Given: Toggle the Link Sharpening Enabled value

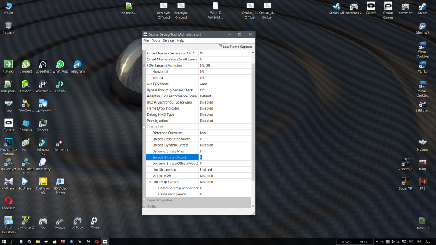Looking at the screenshot, I should [x=225, y=170].
